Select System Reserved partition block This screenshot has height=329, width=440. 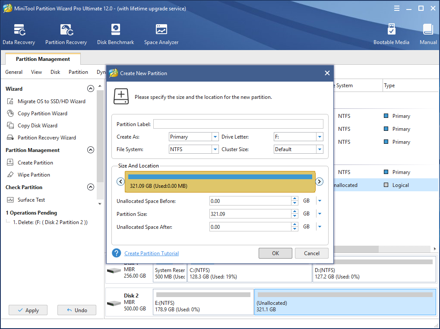click(170, 272)
